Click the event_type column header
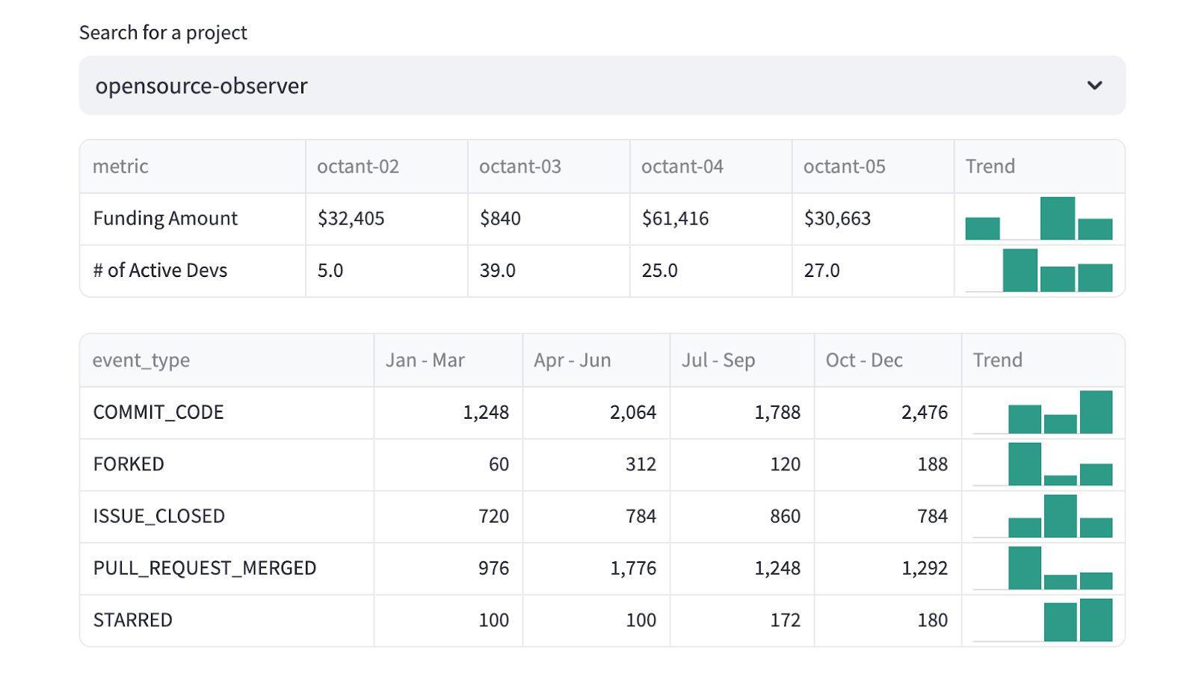 141,361
